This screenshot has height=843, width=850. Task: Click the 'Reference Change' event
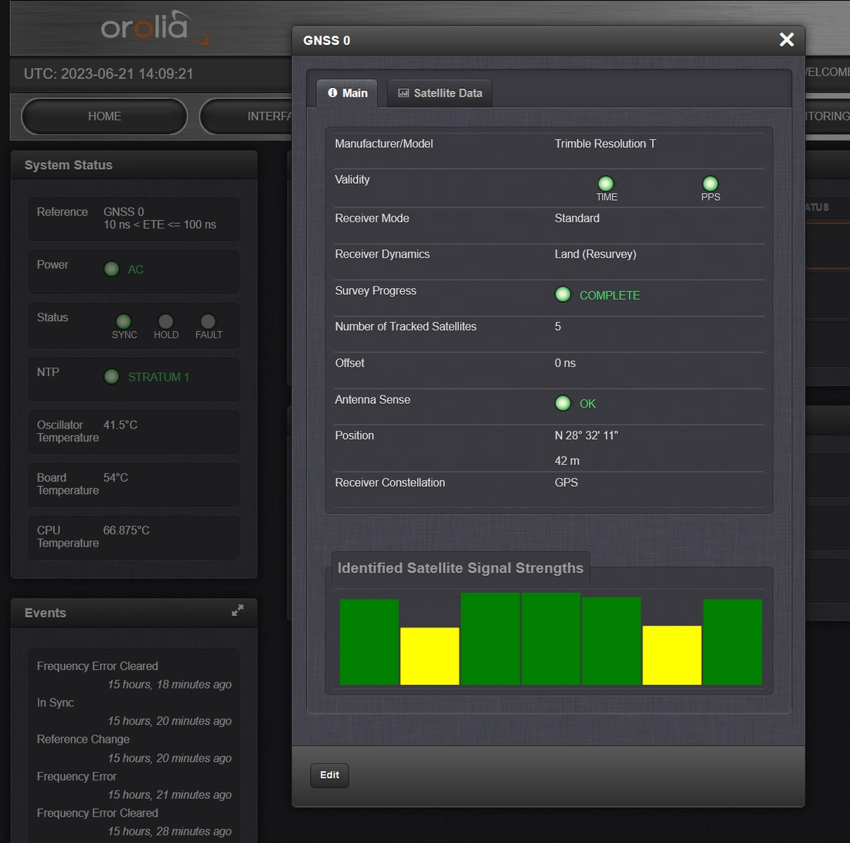83,739
